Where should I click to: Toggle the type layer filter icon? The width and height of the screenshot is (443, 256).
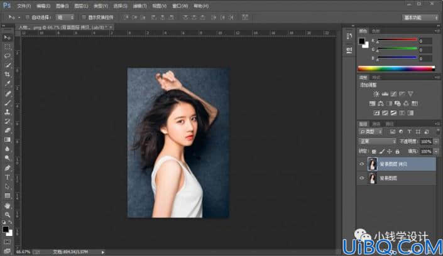[409, 132]
